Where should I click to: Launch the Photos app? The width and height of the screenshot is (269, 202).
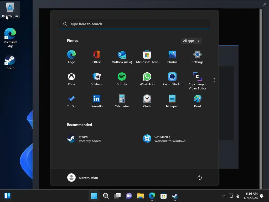point(172,57)
